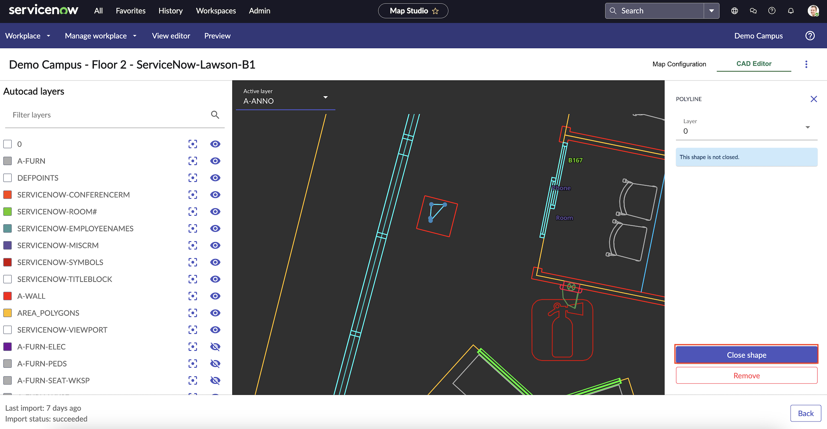827x429 pixels.
Task: Click the SERVICENOW-MISCRM purple color swatch
Action: coord(8,246)
